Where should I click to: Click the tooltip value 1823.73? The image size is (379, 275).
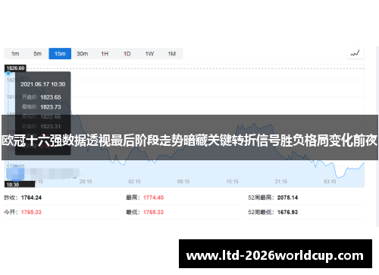point(51,107)
